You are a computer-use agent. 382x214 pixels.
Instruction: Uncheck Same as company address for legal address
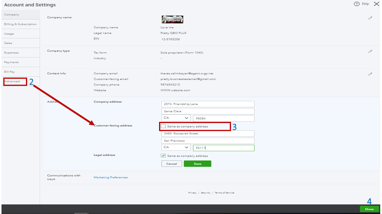[163, 156]
